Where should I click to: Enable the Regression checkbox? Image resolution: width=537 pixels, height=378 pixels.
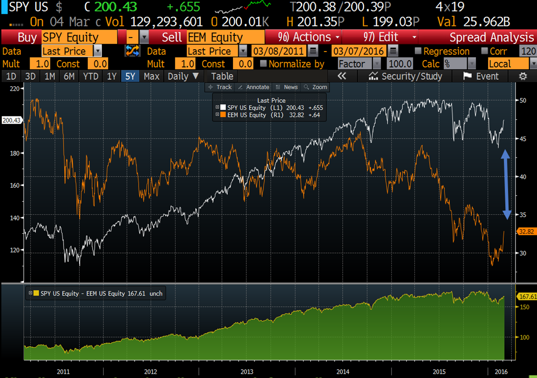click(418, 51)
